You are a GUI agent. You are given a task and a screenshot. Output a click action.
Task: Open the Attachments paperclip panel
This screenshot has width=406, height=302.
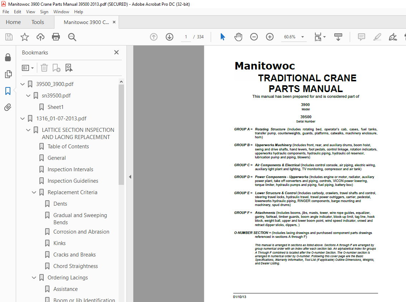click(8, 107)
